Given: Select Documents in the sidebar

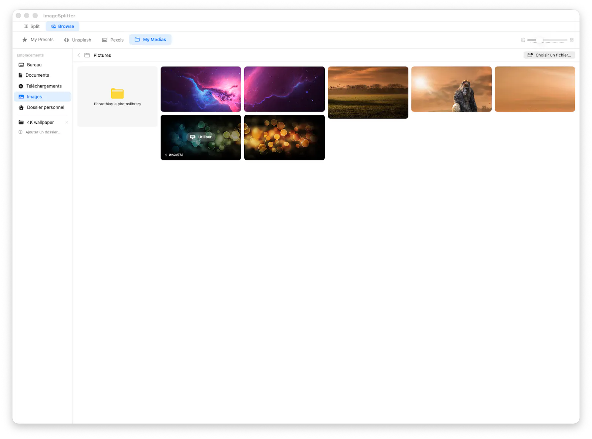Looking at the screenshot, I should (x=43, y=75).
